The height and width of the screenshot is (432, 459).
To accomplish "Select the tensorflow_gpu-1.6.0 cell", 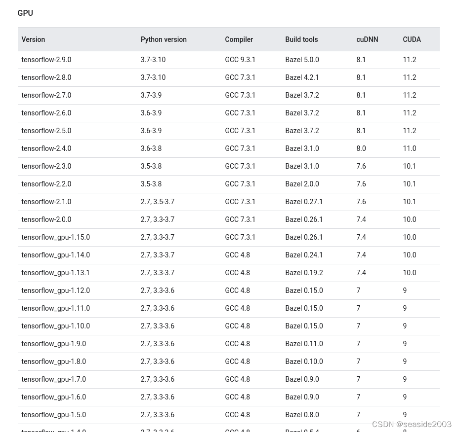I will 53,397.
